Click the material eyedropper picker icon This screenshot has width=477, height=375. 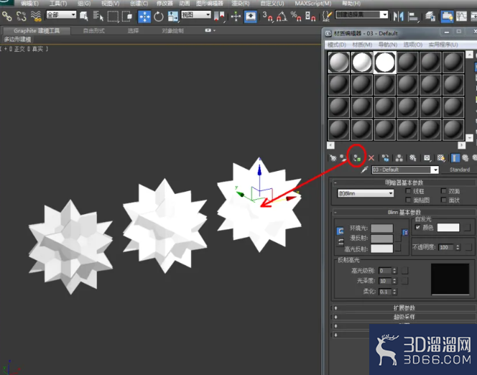point(364,170)
